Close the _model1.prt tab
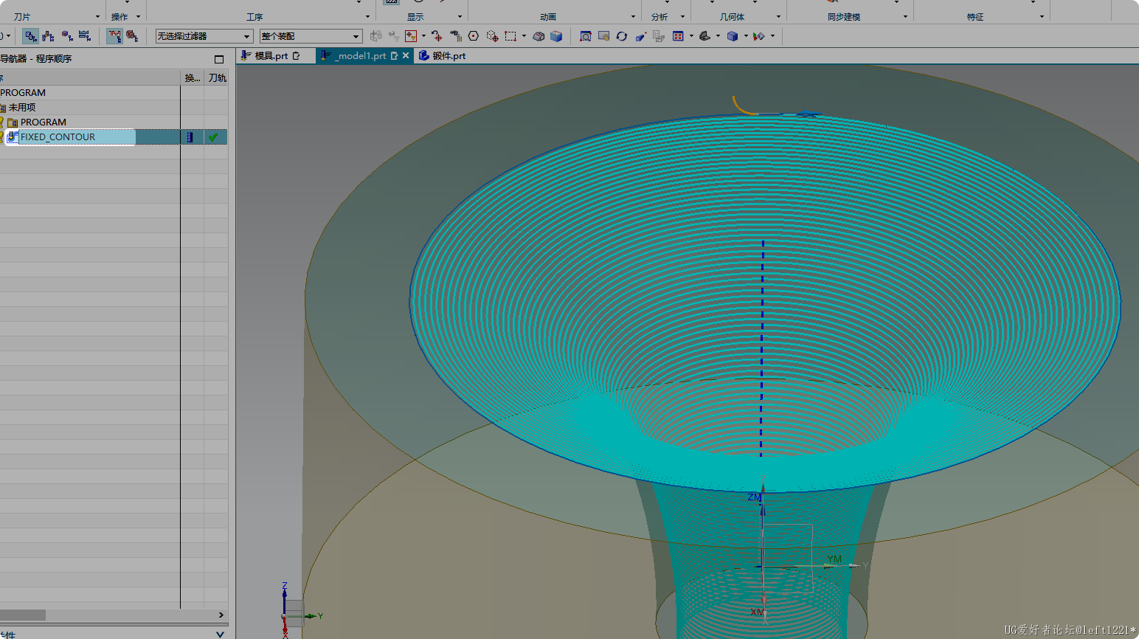 coord(406,56)
